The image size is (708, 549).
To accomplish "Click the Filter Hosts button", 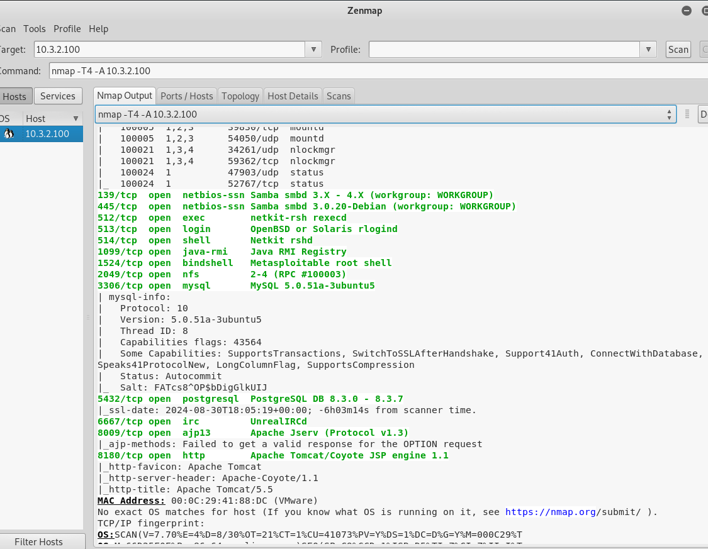I will pyautogui.click(x=39, y=541).
